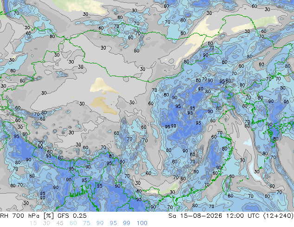Select the 30 value in the colour legend

click(46, 223)
